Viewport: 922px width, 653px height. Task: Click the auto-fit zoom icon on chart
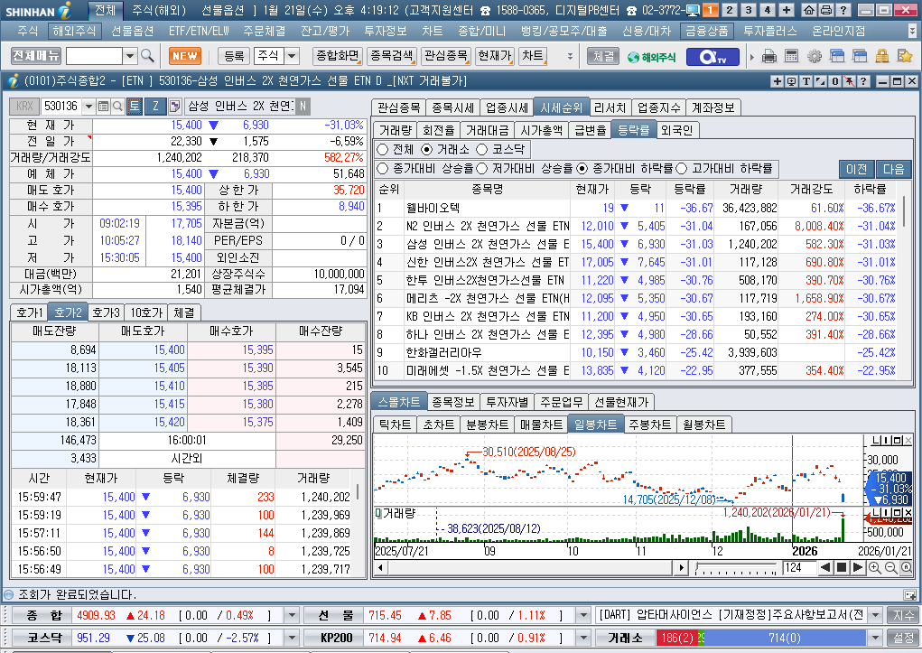[x=906, y=568]
